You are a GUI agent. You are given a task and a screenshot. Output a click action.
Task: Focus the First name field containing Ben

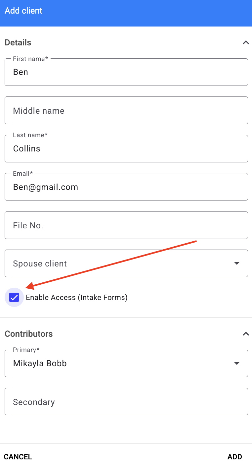[x=126, y=72]
